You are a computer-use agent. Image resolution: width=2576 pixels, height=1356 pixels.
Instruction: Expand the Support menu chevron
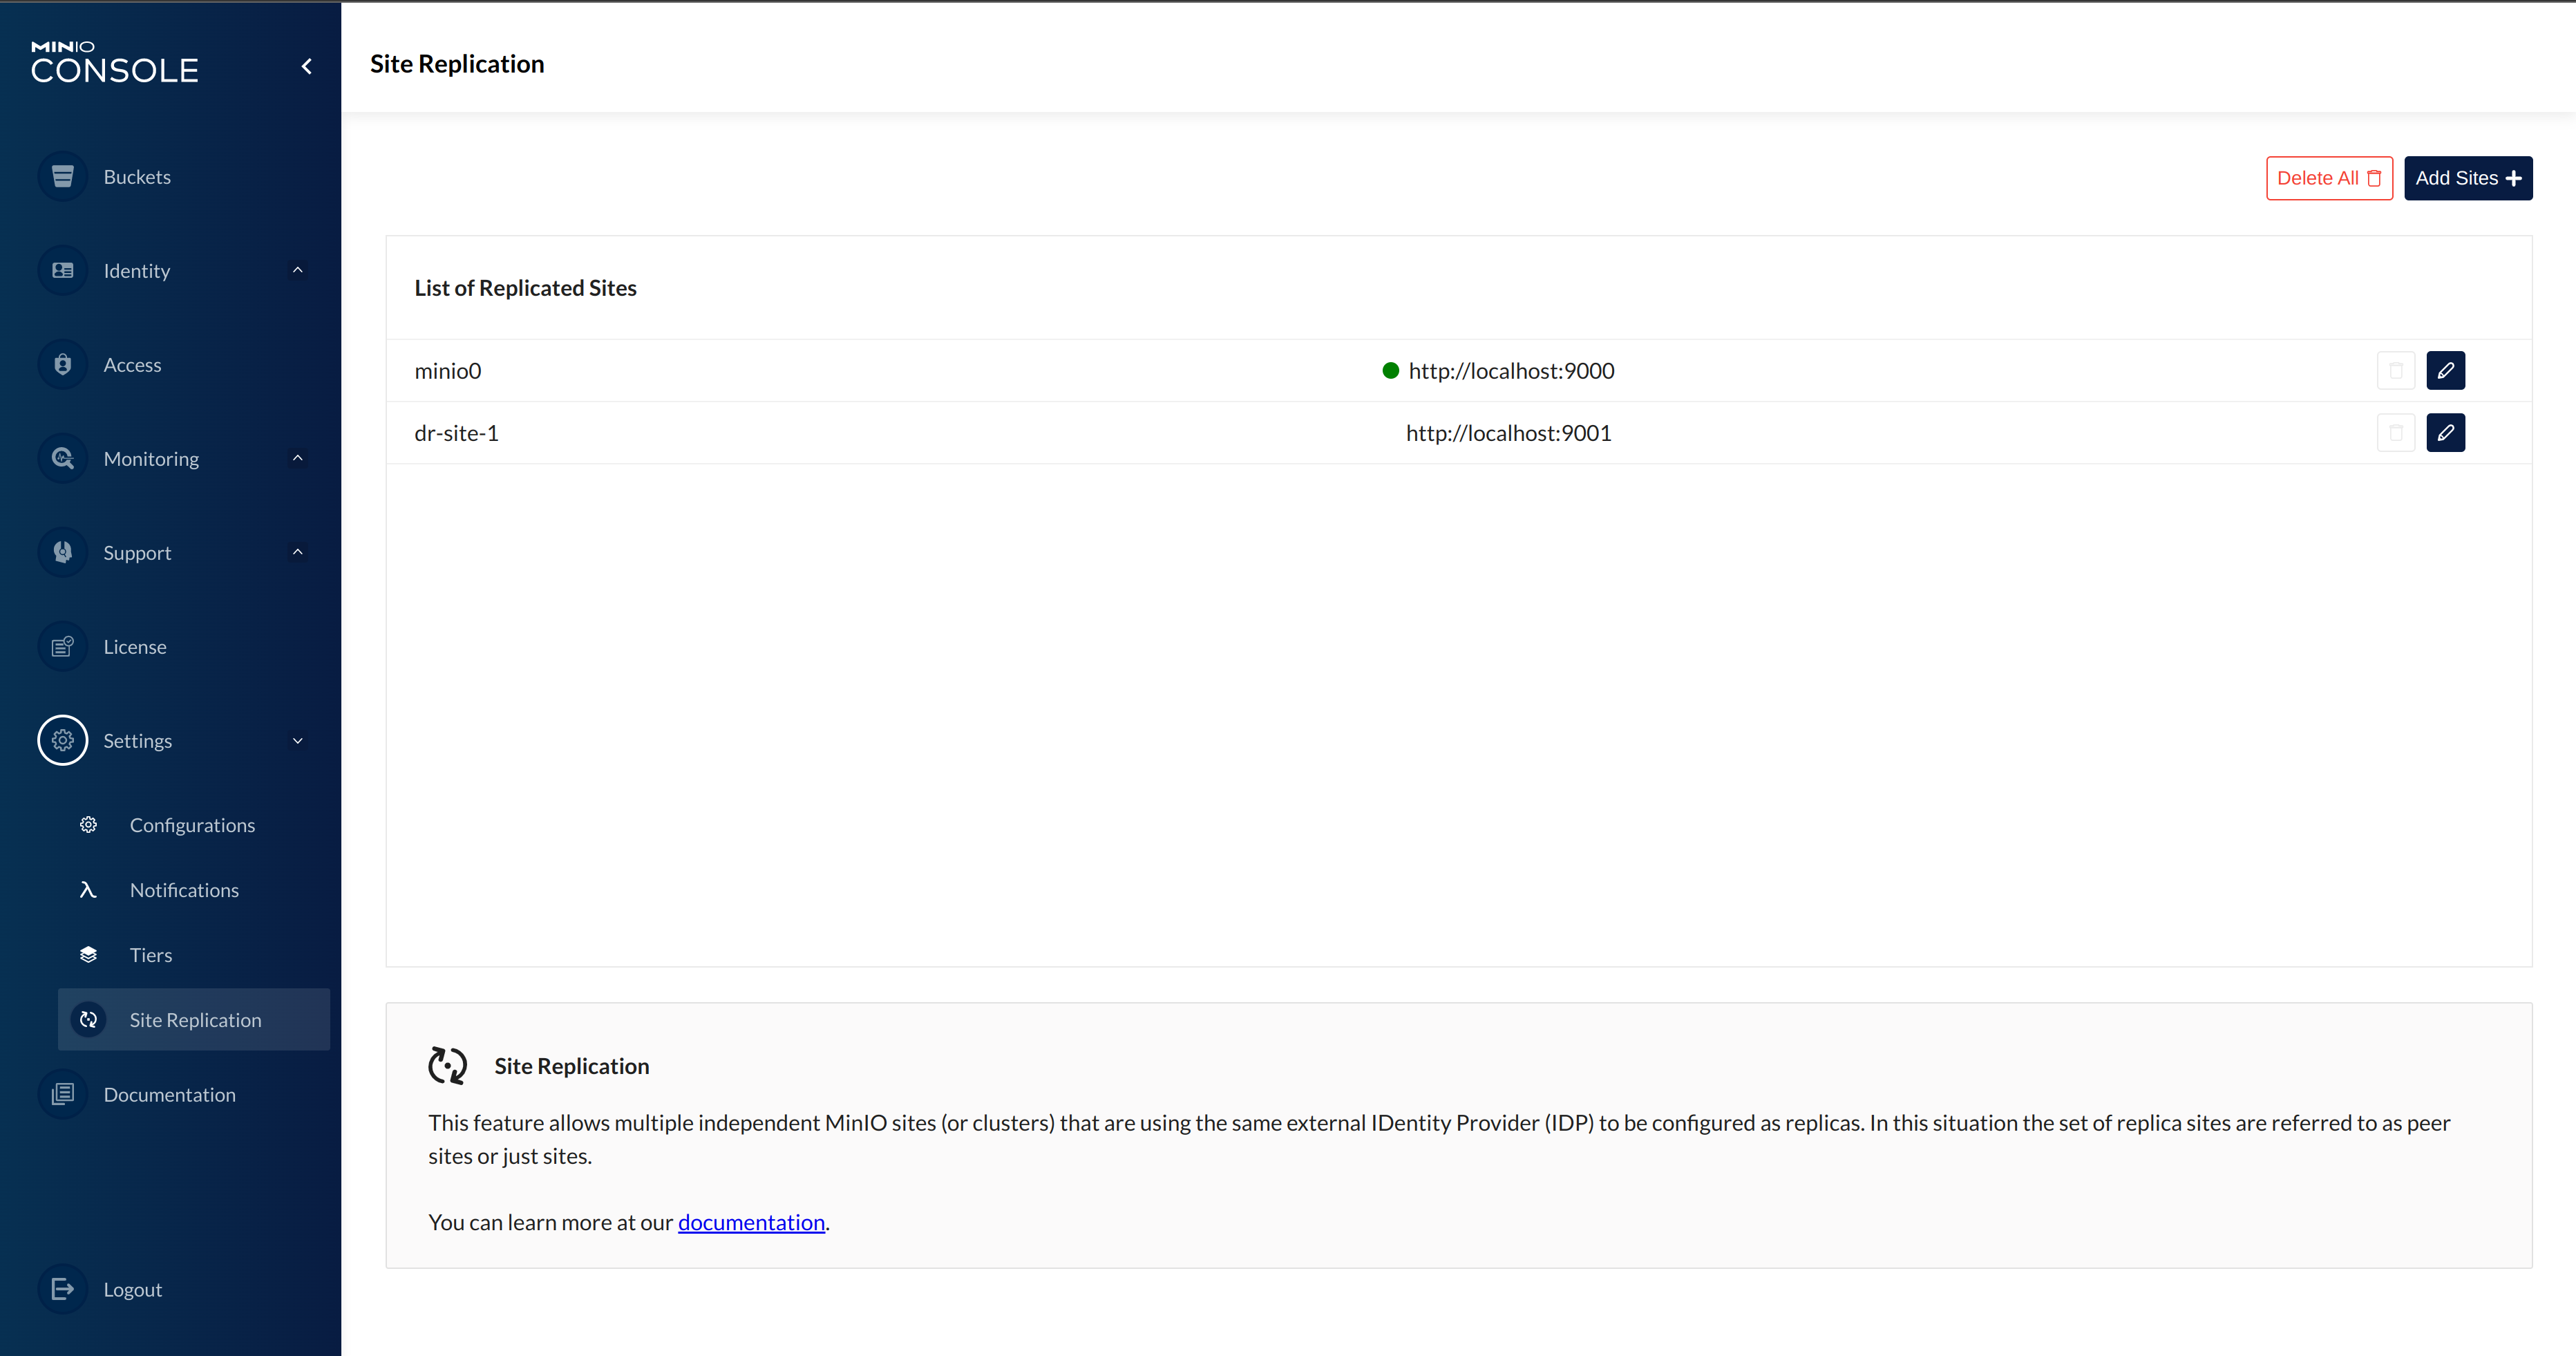point(297,552)
